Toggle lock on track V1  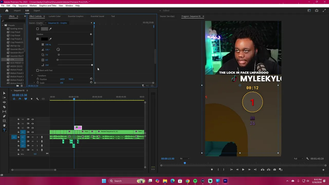18,132
